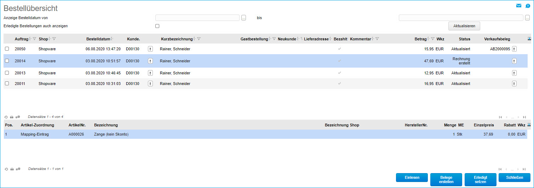Check the box for order 20011
534x188 pixels.
coord(7,84)
